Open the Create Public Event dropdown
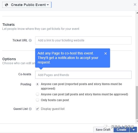Viewport: 138px width, 133px height. click(x=27, y=5)
